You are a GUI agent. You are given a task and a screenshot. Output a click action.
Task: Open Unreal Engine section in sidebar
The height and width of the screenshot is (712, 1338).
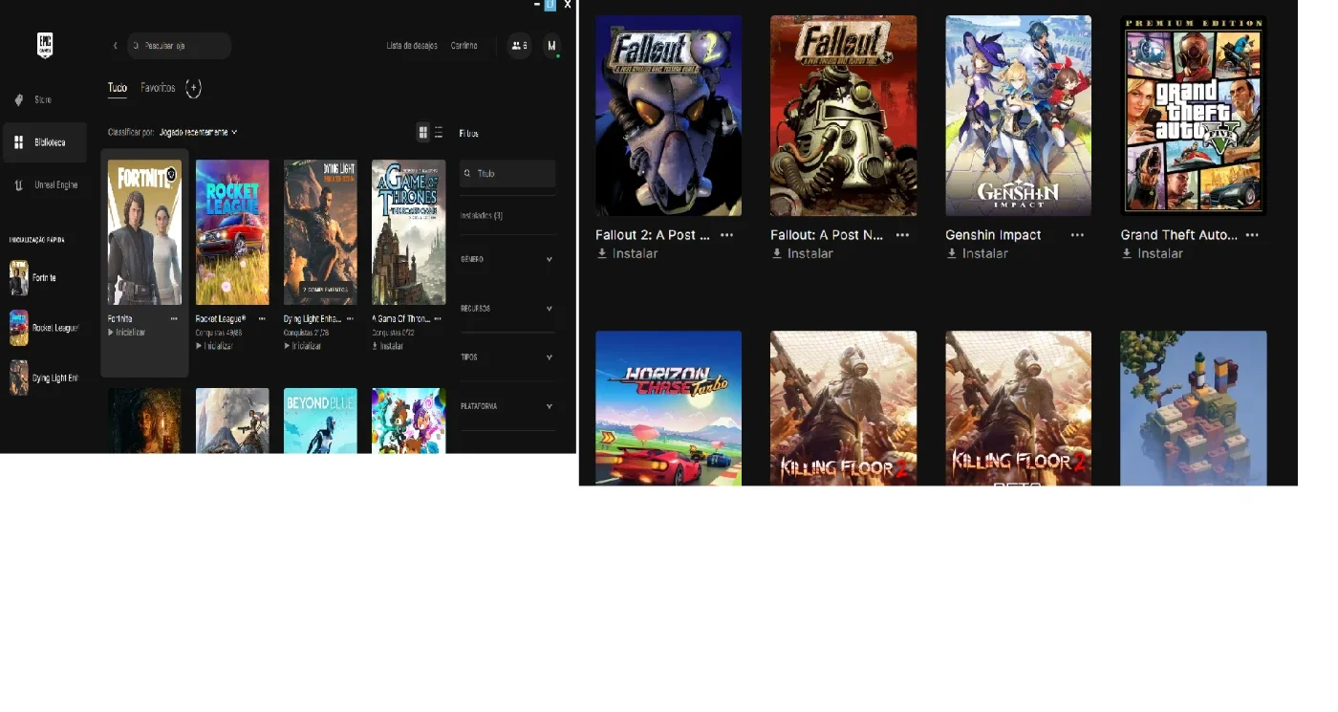44,184
